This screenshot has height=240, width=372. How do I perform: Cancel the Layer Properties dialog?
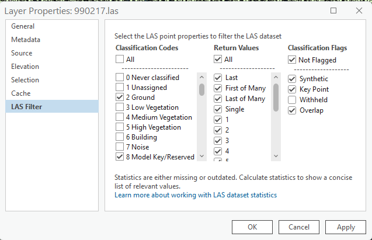(x=298, y=227)
